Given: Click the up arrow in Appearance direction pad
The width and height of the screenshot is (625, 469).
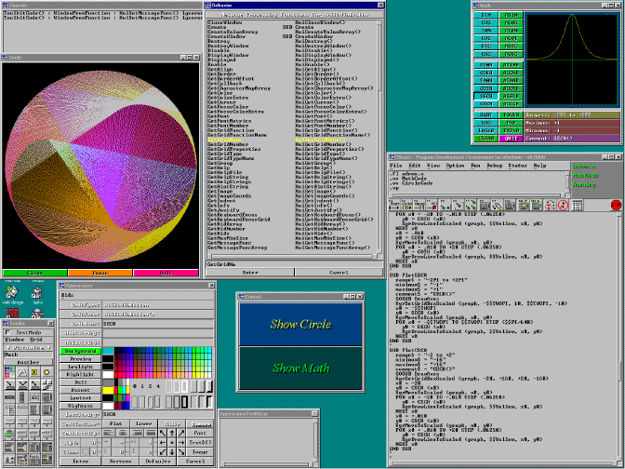Looking at the screenshot, I should pos(172,433).
